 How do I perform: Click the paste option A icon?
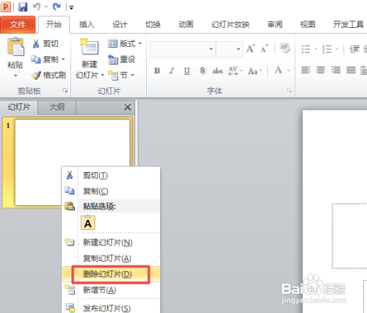pyautogui.click(x=88, y=223)
